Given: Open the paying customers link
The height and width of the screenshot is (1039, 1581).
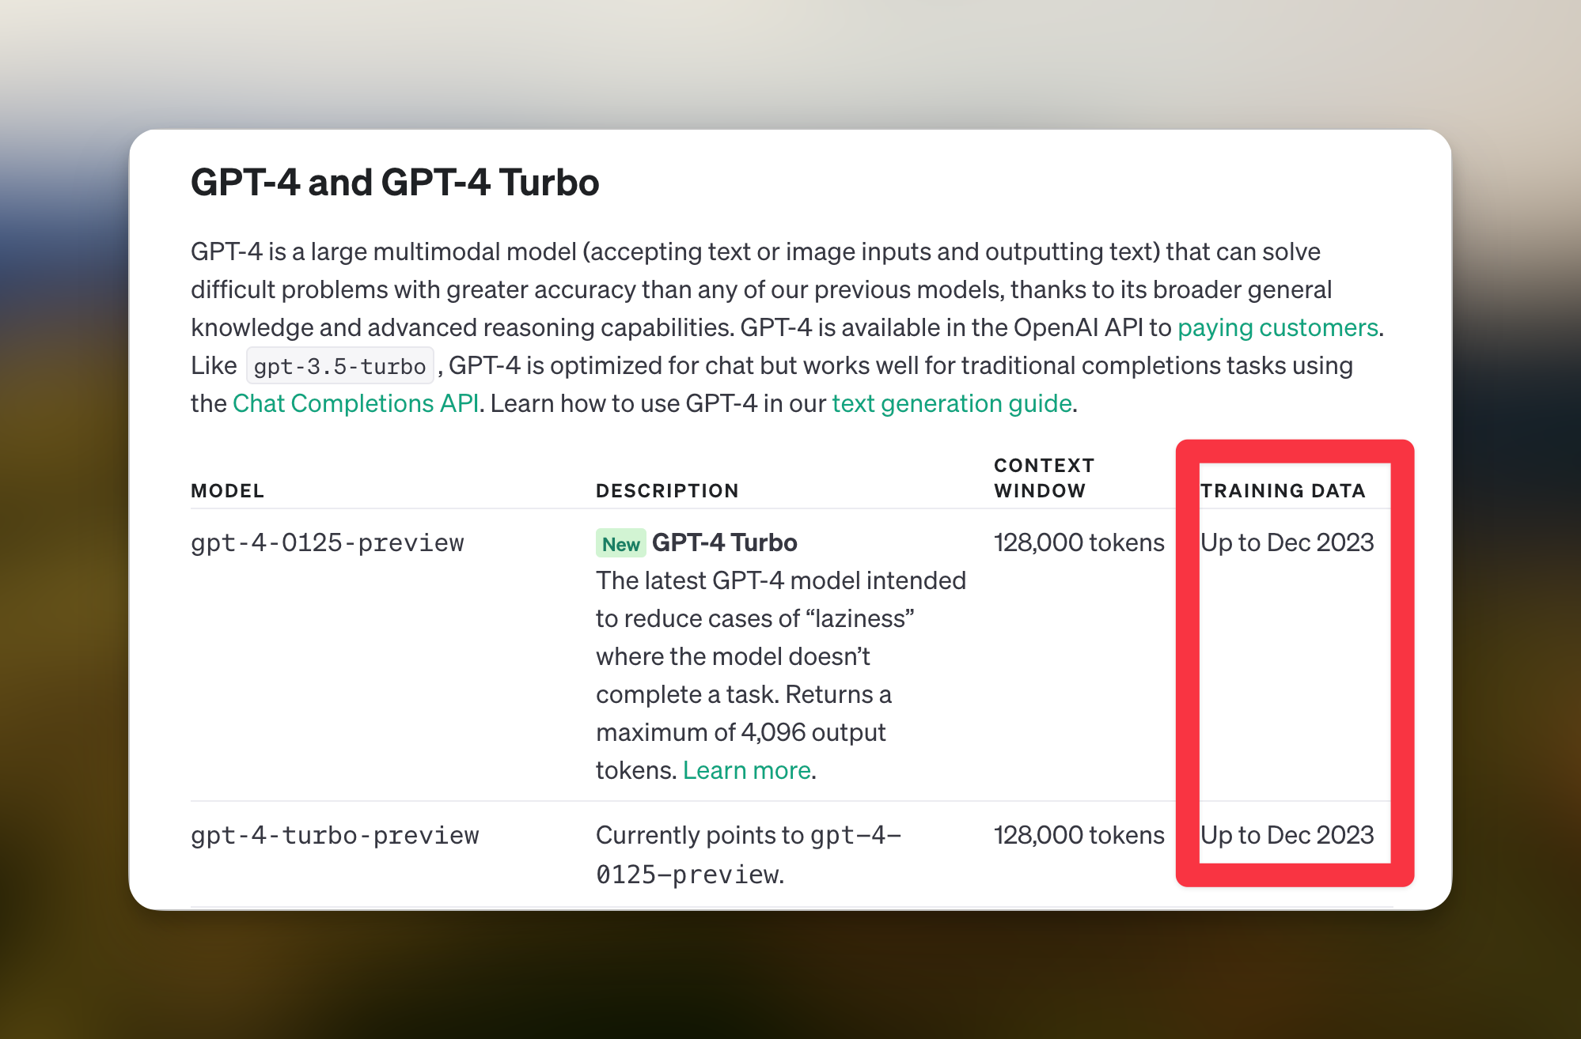Looking at the screenshot, I should click(x=1277, y=327).
